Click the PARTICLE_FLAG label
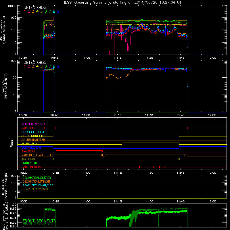230x230 pixels. (x=32, y=155)
